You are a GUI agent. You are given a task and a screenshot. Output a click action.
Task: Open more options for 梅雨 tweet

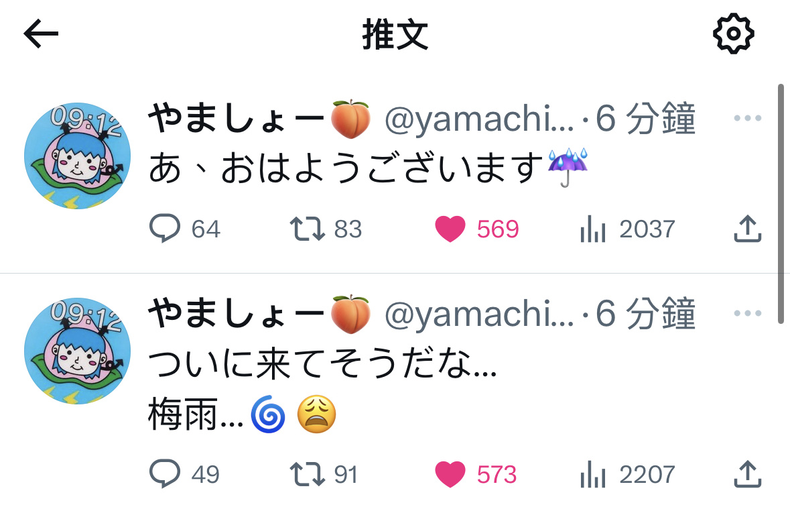coord(748,313)
